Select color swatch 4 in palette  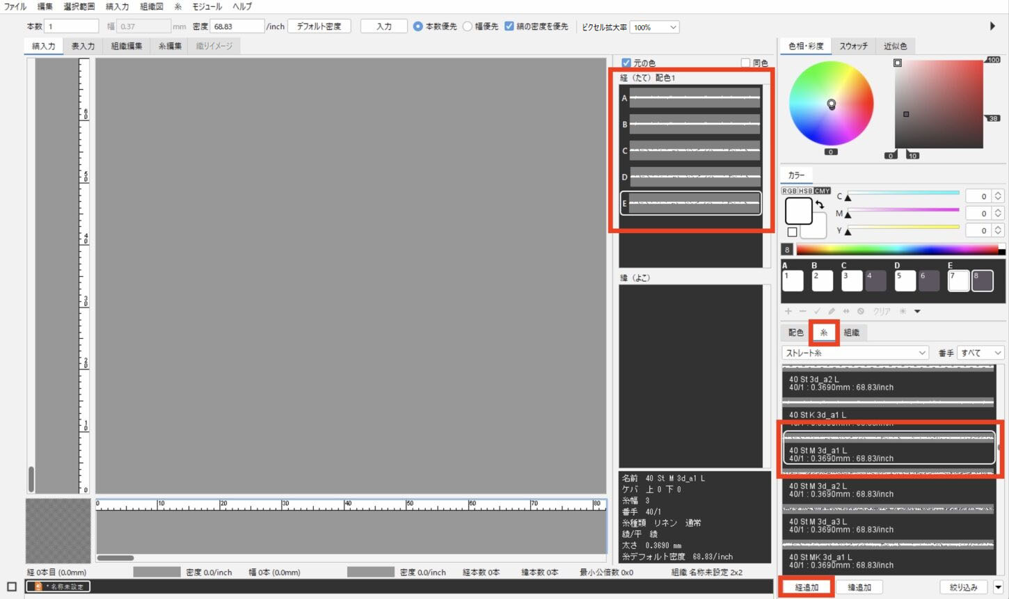click(875, 280)
